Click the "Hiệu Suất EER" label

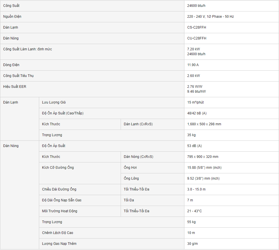tap(15, 86)
